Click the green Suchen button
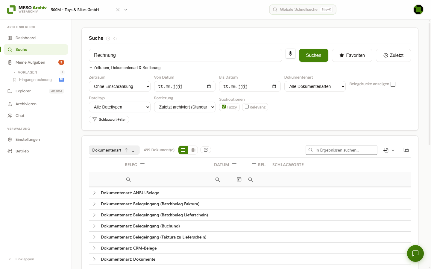This screenshot has width=431, height=269. [x=314, y=55]
